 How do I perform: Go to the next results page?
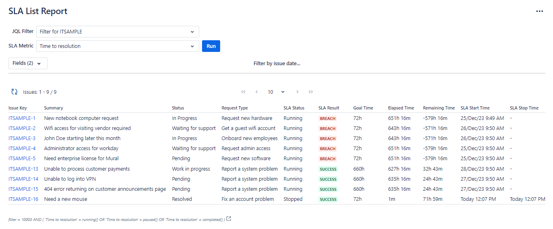[297, 92]
